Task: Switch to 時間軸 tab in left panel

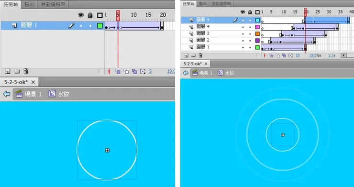Action: pos(11,4)
